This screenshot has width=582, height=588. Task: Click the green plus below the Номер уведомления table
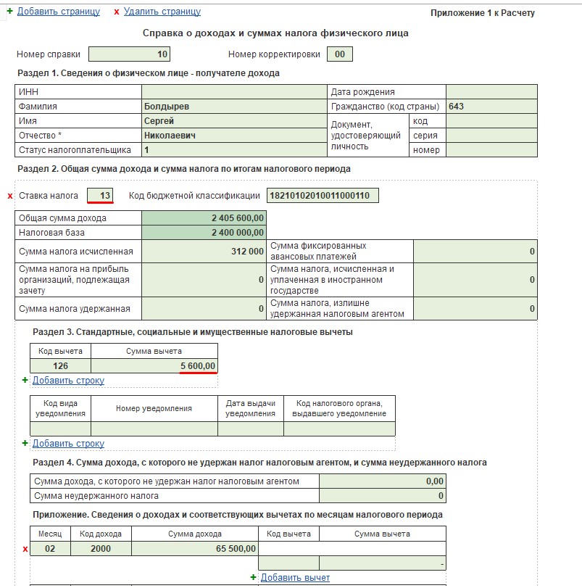click(25, 443)
